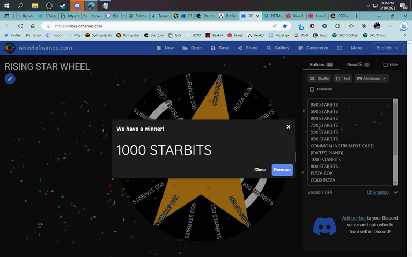Open Customize settings
Image resolution: width=412 pixels, height=257 pixels.
click(313, 48)
